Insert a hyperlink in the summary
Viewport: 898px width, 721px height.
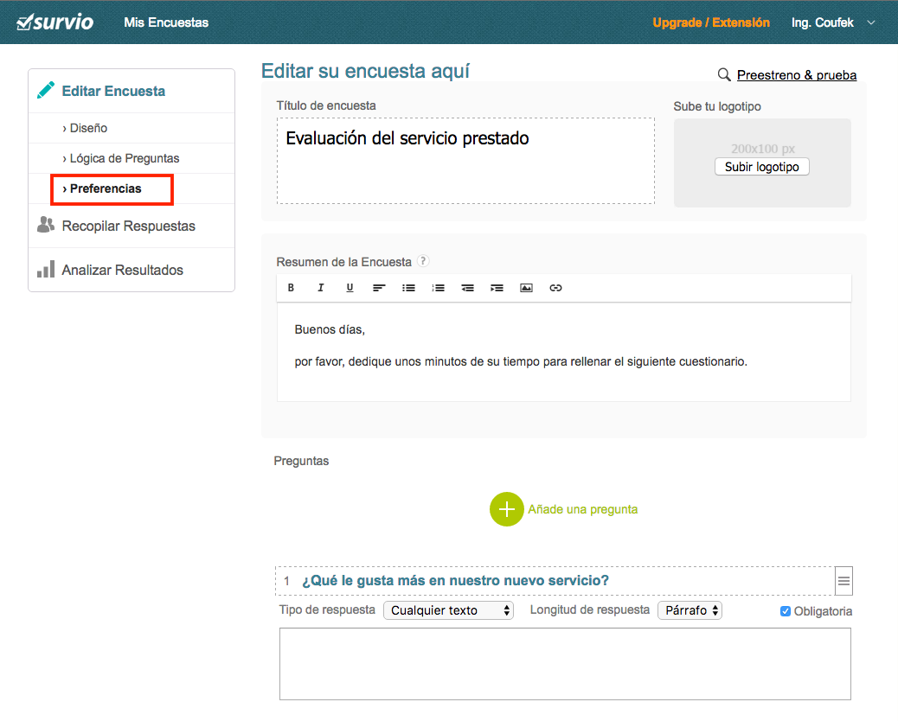click(555, 288)
